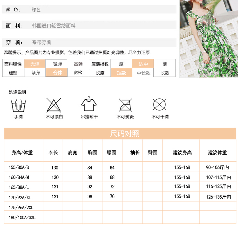The image size is (241, 225).
Task: Click the 衣长 column header
Action: tap(53, 150)
